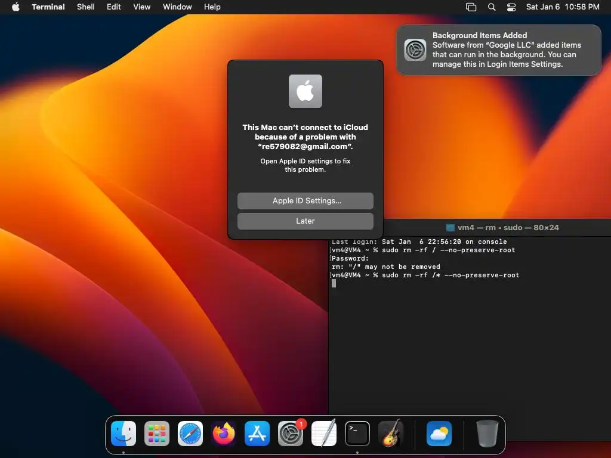The width and height of the screenshot is (611, 458).
Task: Show the date and time panel
Action: 562,7
